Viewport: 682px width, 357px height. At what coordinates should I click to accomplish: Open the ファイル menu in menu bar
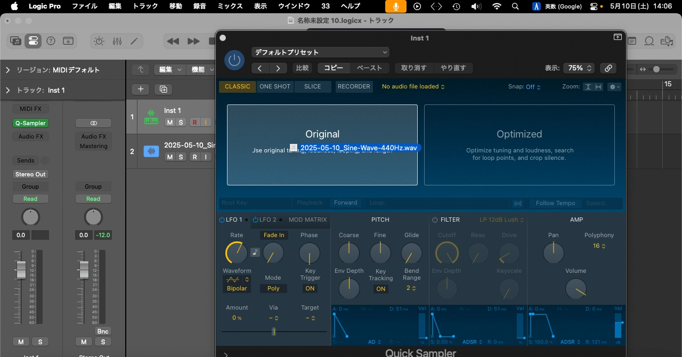[x=85, y=6]
